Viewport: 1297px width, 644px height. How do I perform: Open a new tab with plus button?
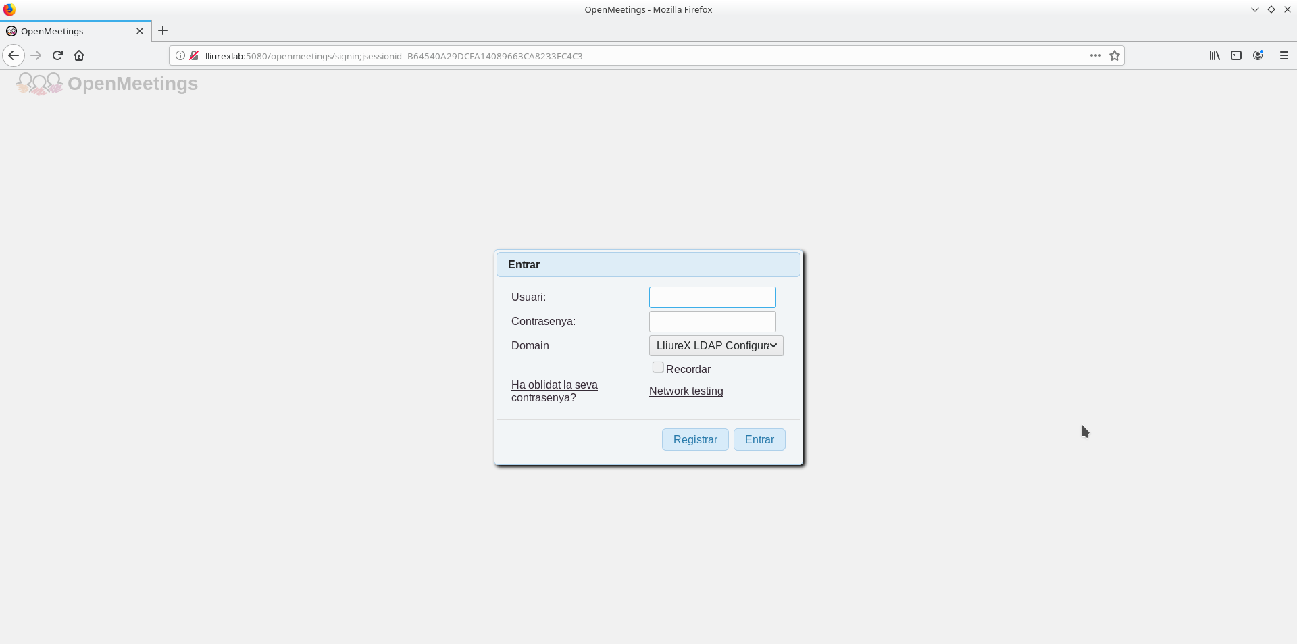point(163,30)
